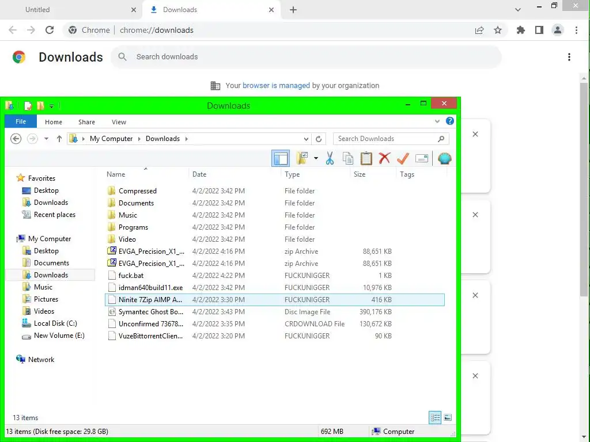The height and width of the screenshot is (442, 590).
Task: Click the Properties icon beside the checkmark
Action: coord(422,159)
